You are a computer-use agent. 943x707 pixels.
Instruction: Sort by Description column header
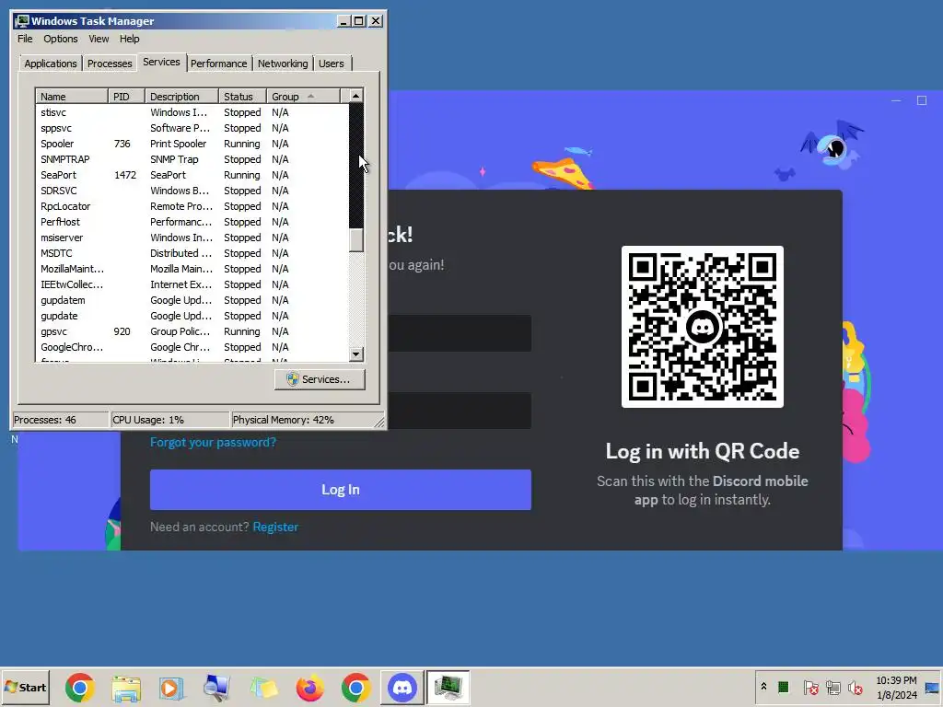tap(181, 96)
